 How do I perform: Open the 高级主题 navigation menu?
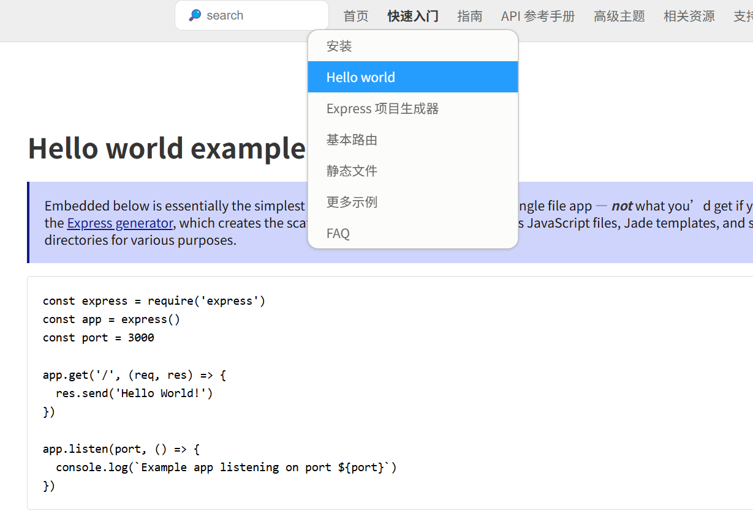click(x=619, y=16)
